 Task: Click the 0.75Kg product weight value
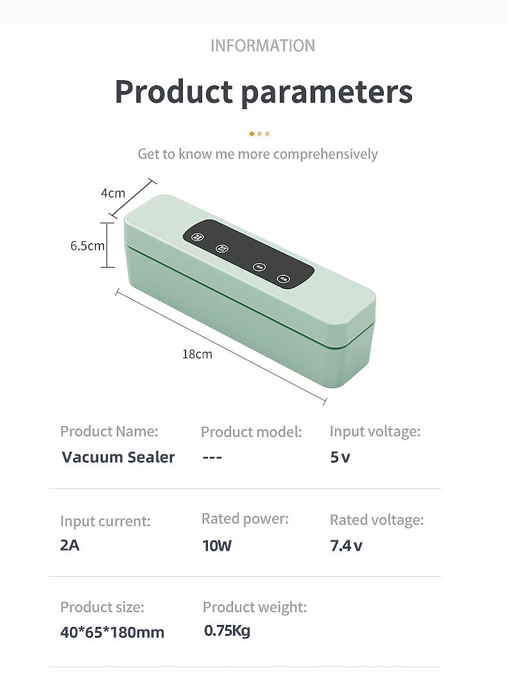227,631
